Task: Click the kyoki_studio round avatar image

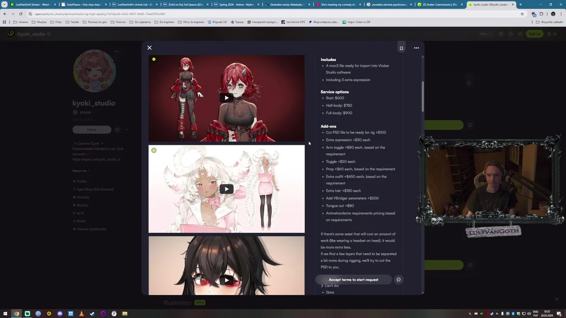Action: [94, 71]
